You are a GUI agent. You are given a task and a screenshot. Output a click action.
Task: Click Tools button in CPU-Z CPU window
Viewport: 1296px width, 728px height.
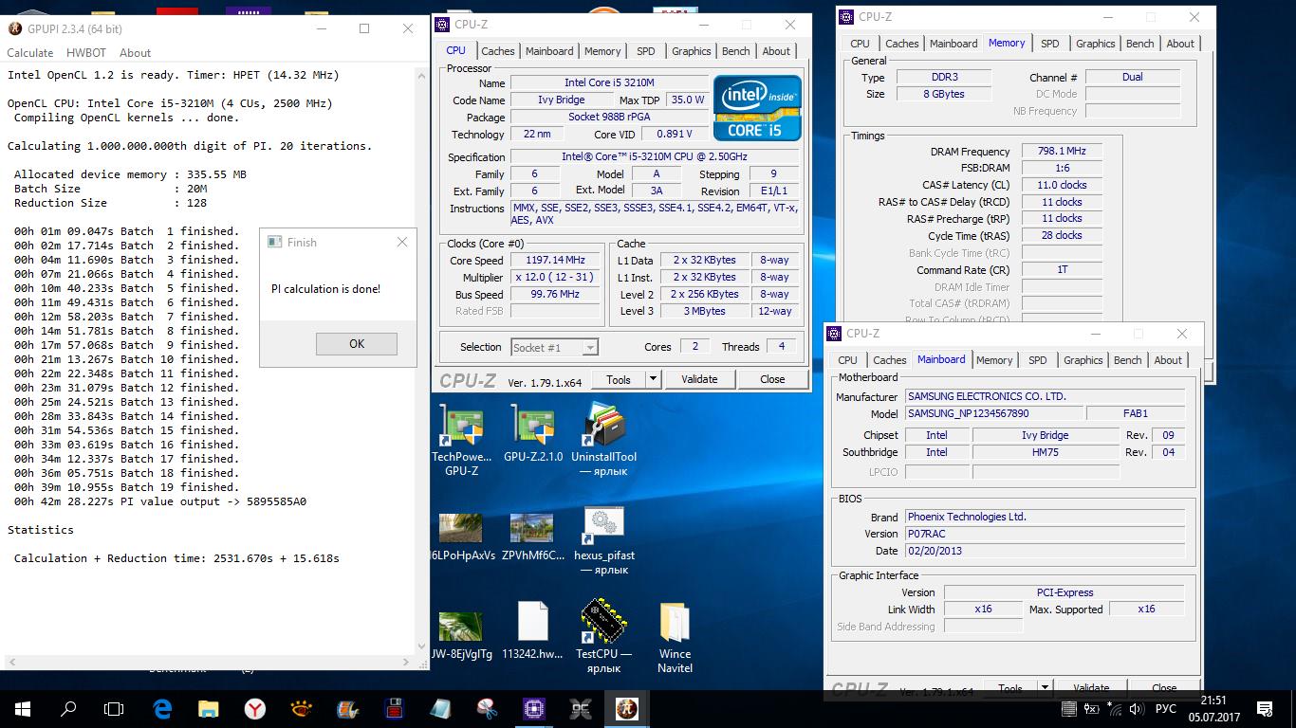click(619, 379)
